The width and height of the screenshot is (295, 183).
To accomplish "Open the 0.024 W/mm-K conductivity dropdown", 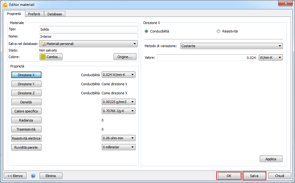I will coord(119,75).
